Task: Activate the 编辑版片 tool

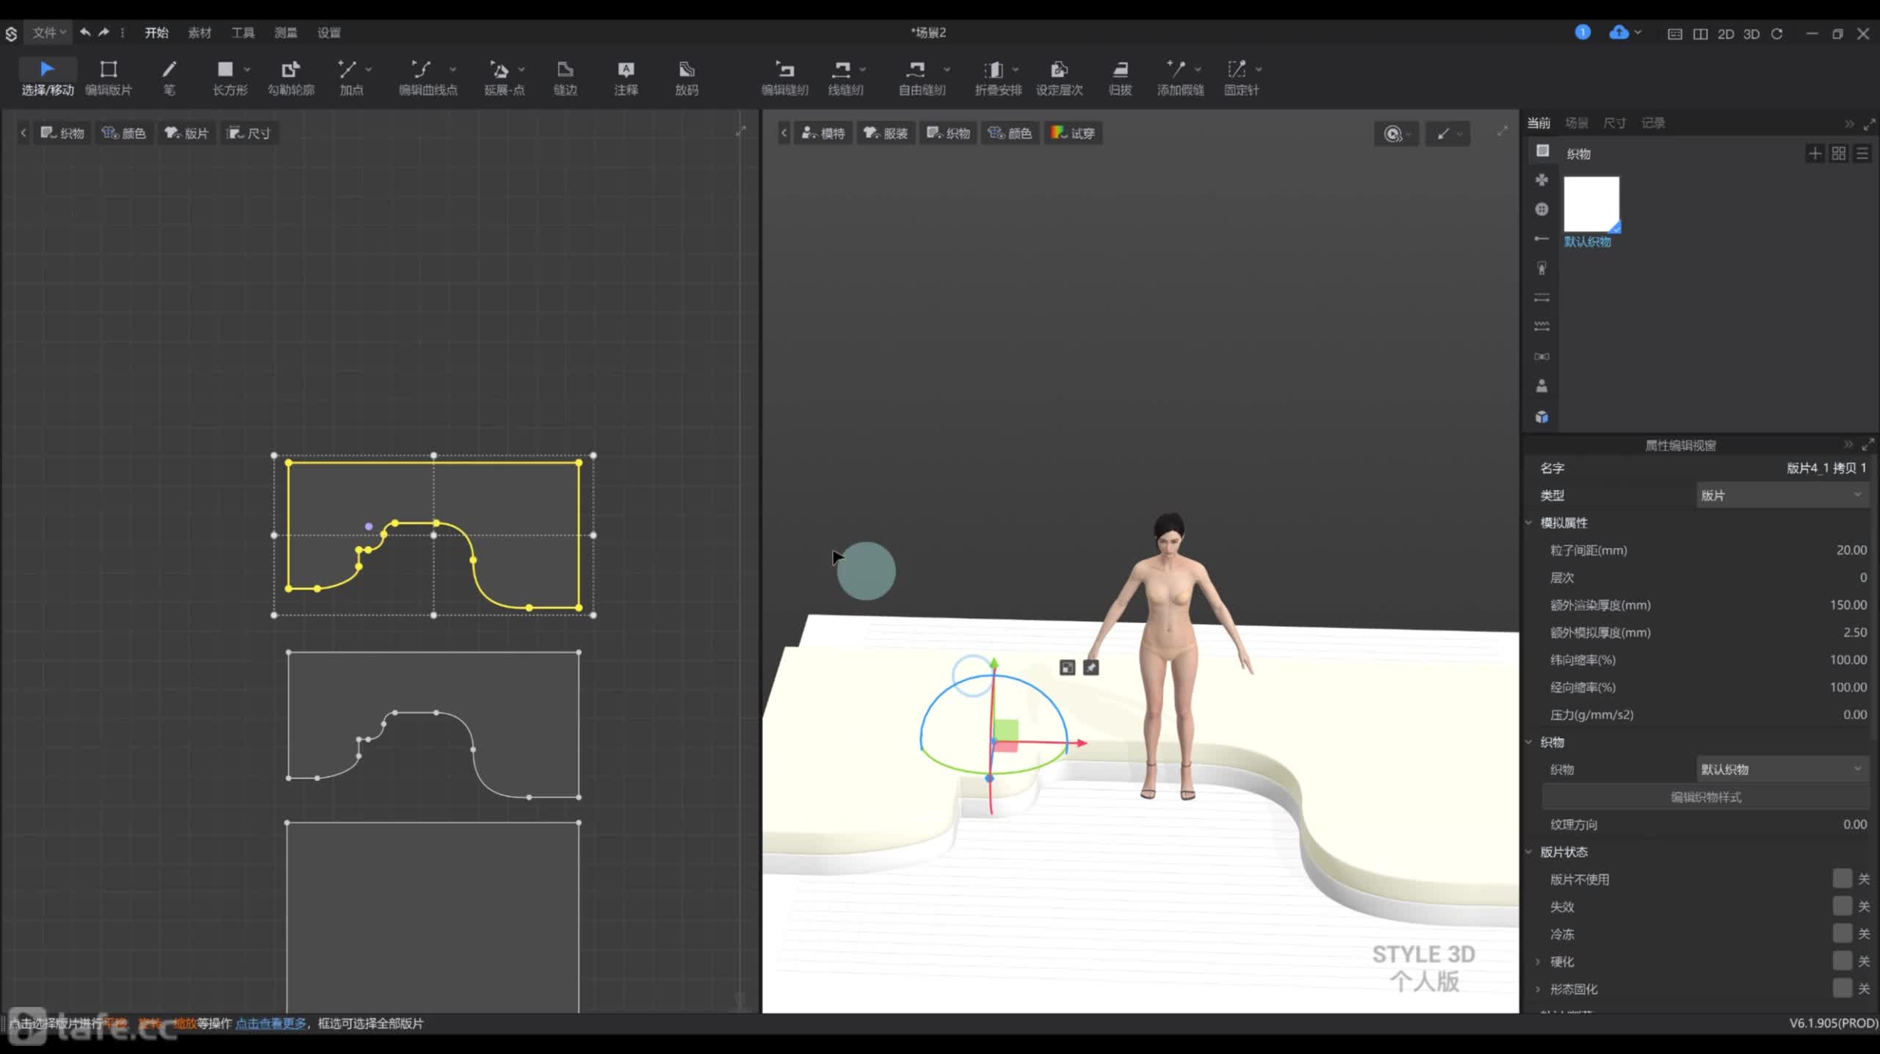Action: click(x=108, y=78)
